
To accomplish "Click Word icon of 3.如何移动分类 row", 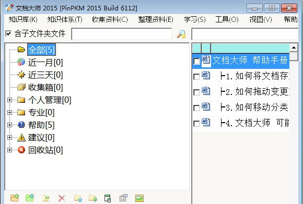I will (206, 107).
